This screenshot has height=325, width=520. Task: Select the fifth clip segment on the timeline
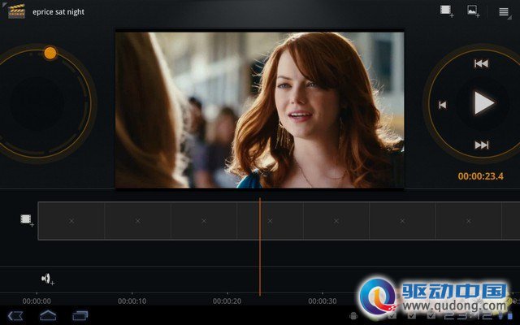pyautogui.click(x=336, y=220)
